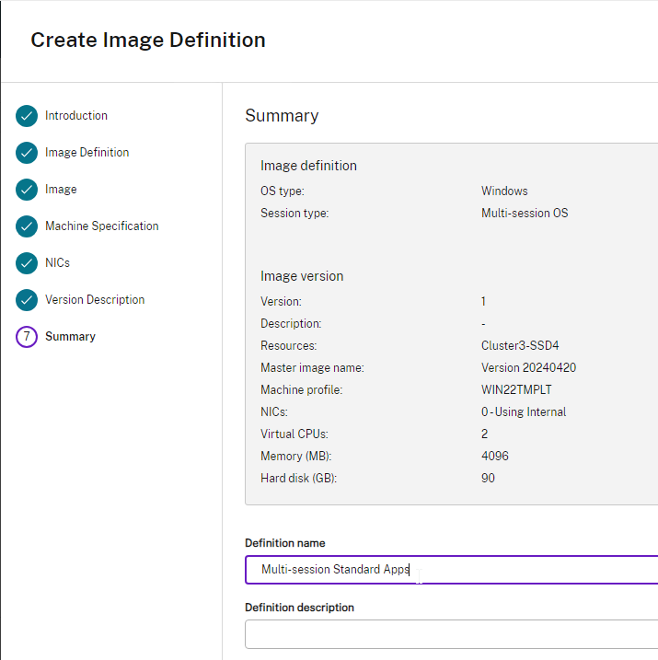658x660 pixels.
Task: Click the Virtual CPUs value 2
Action: 485,434
